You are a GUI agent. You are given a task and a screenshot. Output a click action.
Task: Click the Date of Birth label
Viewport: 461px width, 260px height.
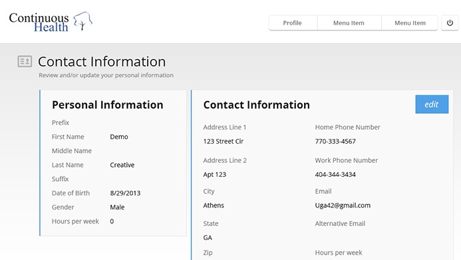[71, 193]
